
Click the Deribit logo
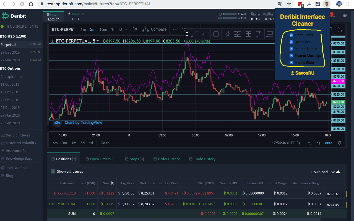[14, 16]
